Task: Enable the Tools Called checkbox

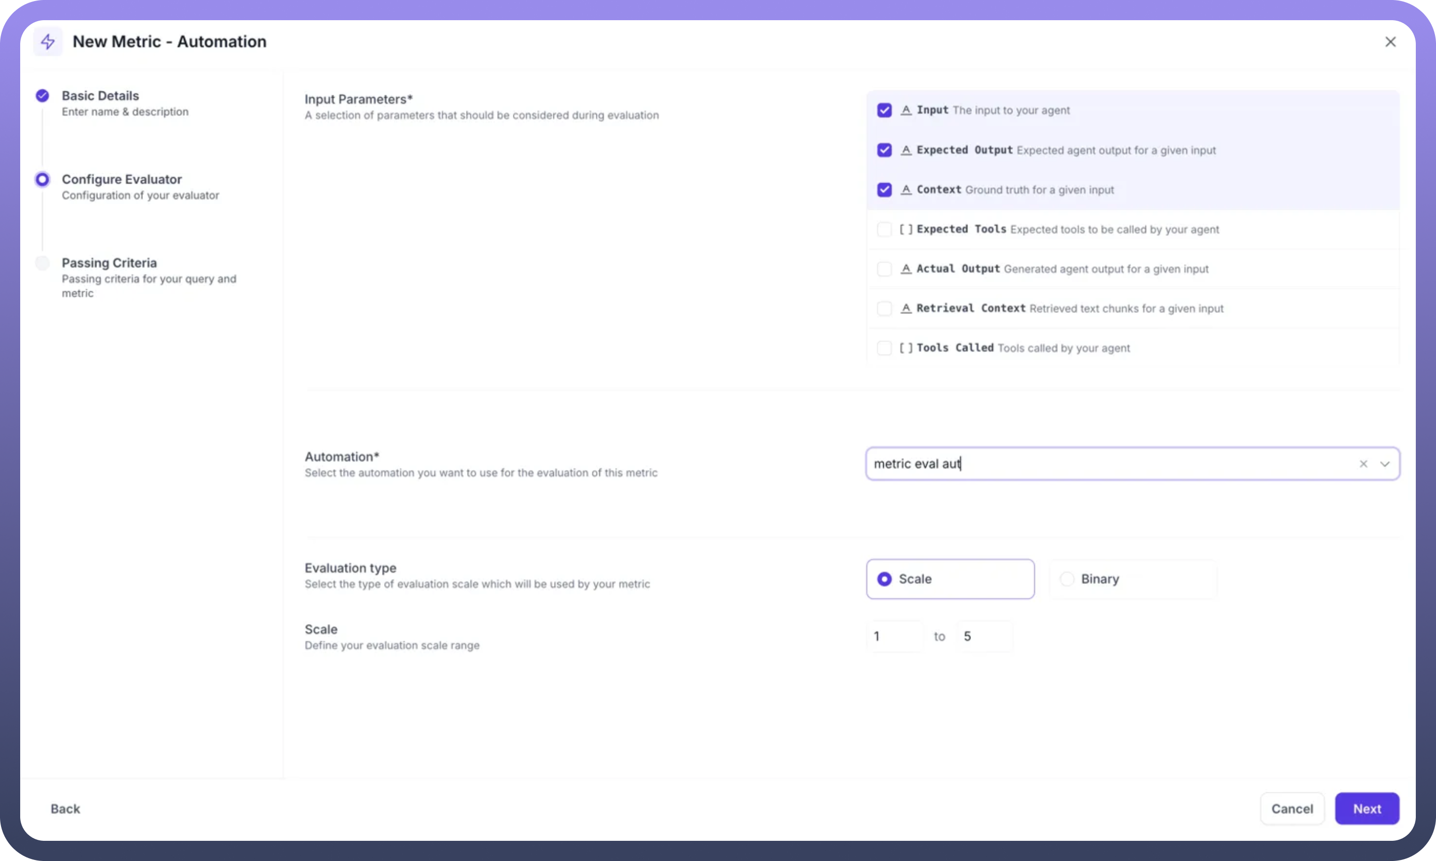Action: coord(884,348)
